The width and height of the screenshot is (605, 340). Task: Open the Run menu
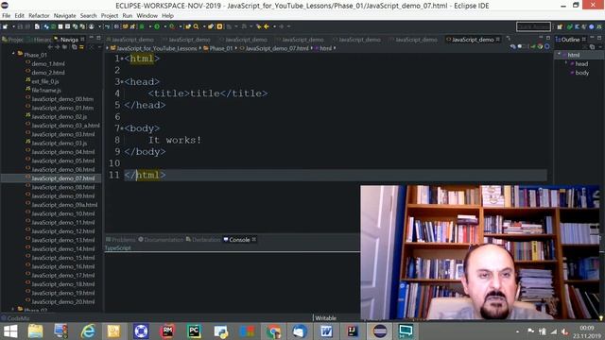point(128,16)
